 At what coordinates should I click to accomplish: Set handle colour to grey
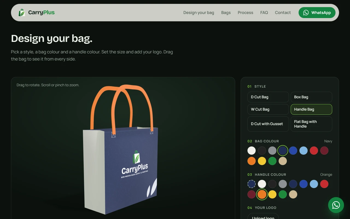coord(283,184)
